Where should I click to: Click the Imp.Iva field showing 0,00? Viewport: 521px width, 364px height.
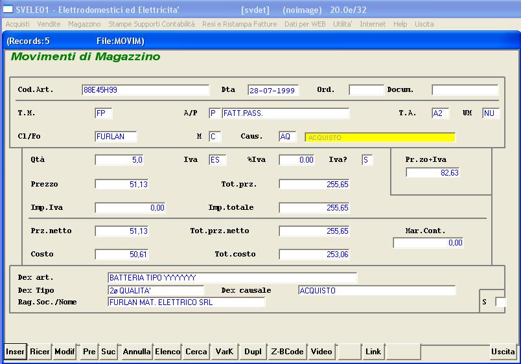130,207
